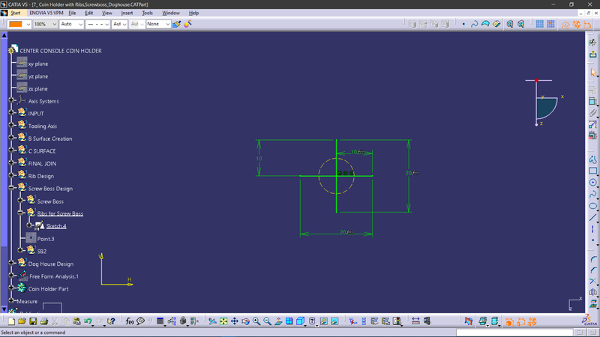Click the Formula f(x) icon
The image size is (600, 337).
[x=129, y=321]
